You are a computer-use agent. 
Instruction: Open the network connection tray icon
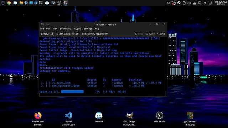(x=210, y=3)
